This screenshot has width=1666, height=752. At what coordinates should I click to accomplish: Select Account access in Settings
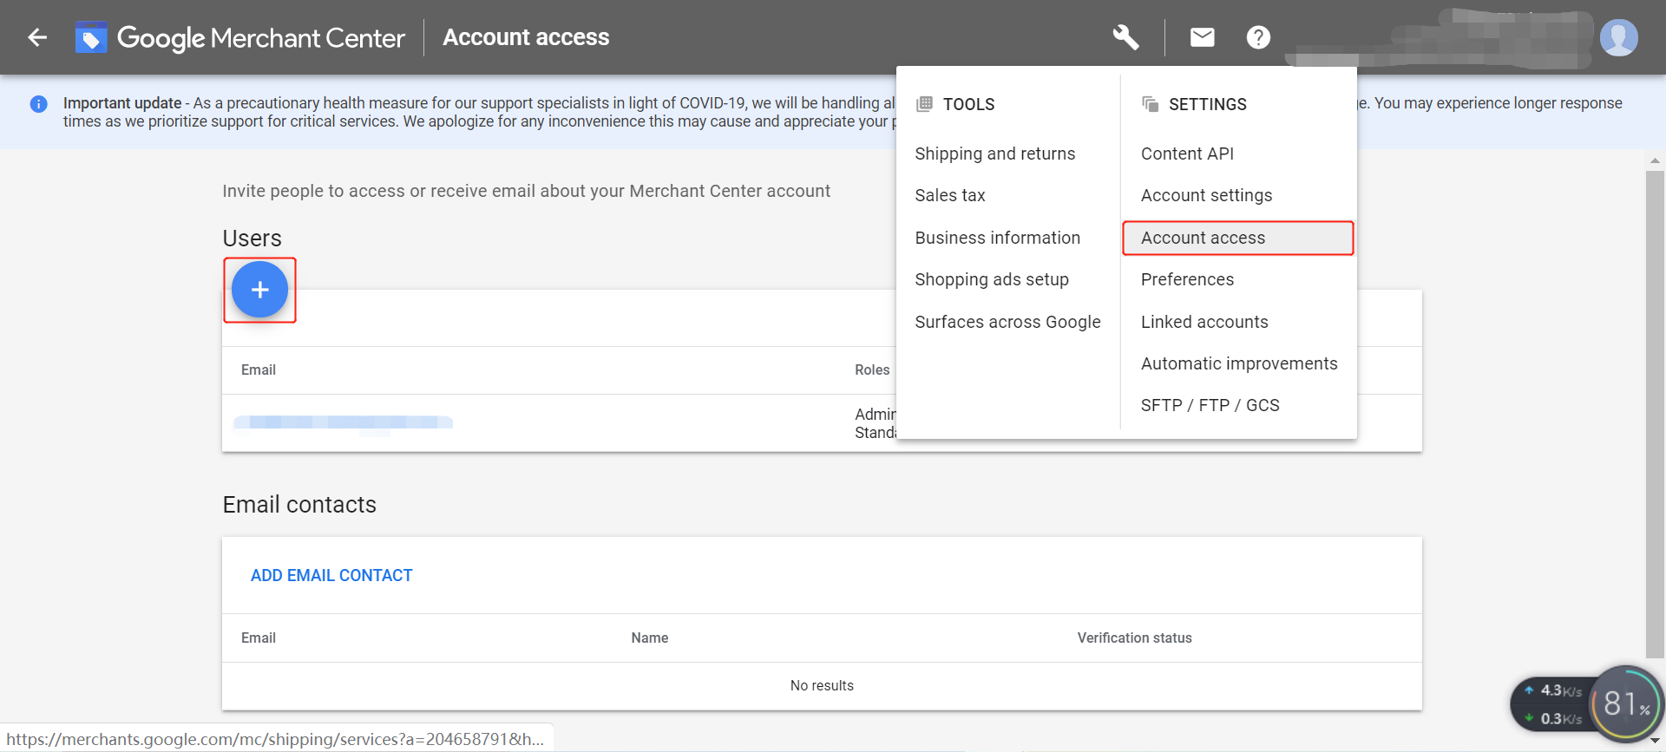click(1203, 238)
